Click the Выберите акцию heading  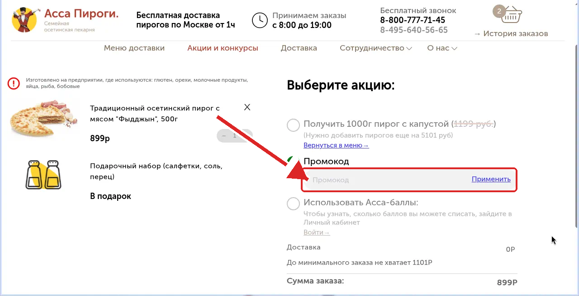click(x=341, y=85)
